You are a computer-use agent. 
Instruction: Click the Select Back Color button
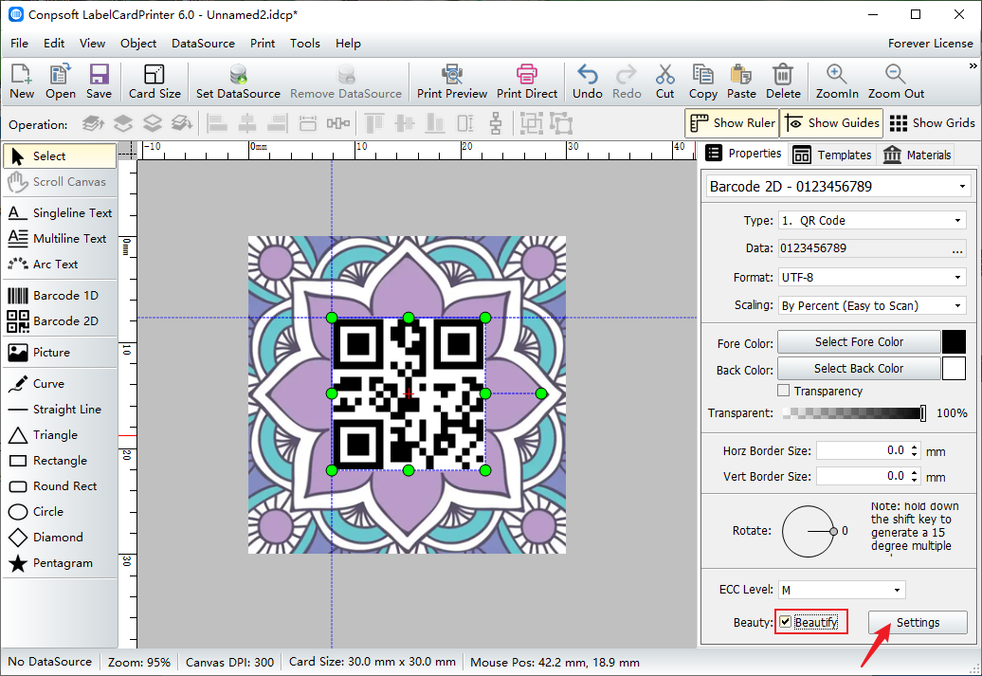[859, 369]
